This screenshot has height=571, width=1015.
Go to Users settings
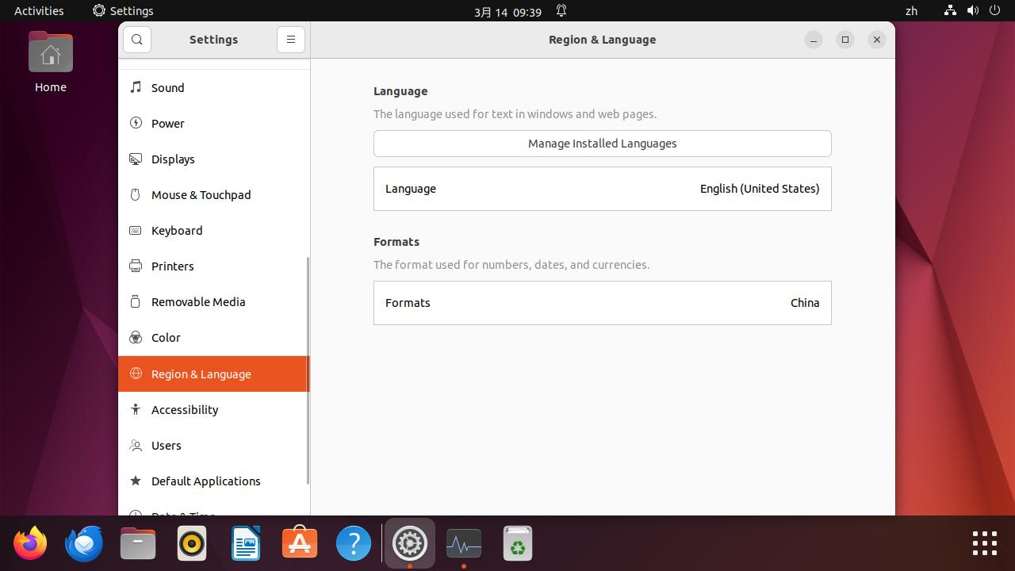click(214, 445)
